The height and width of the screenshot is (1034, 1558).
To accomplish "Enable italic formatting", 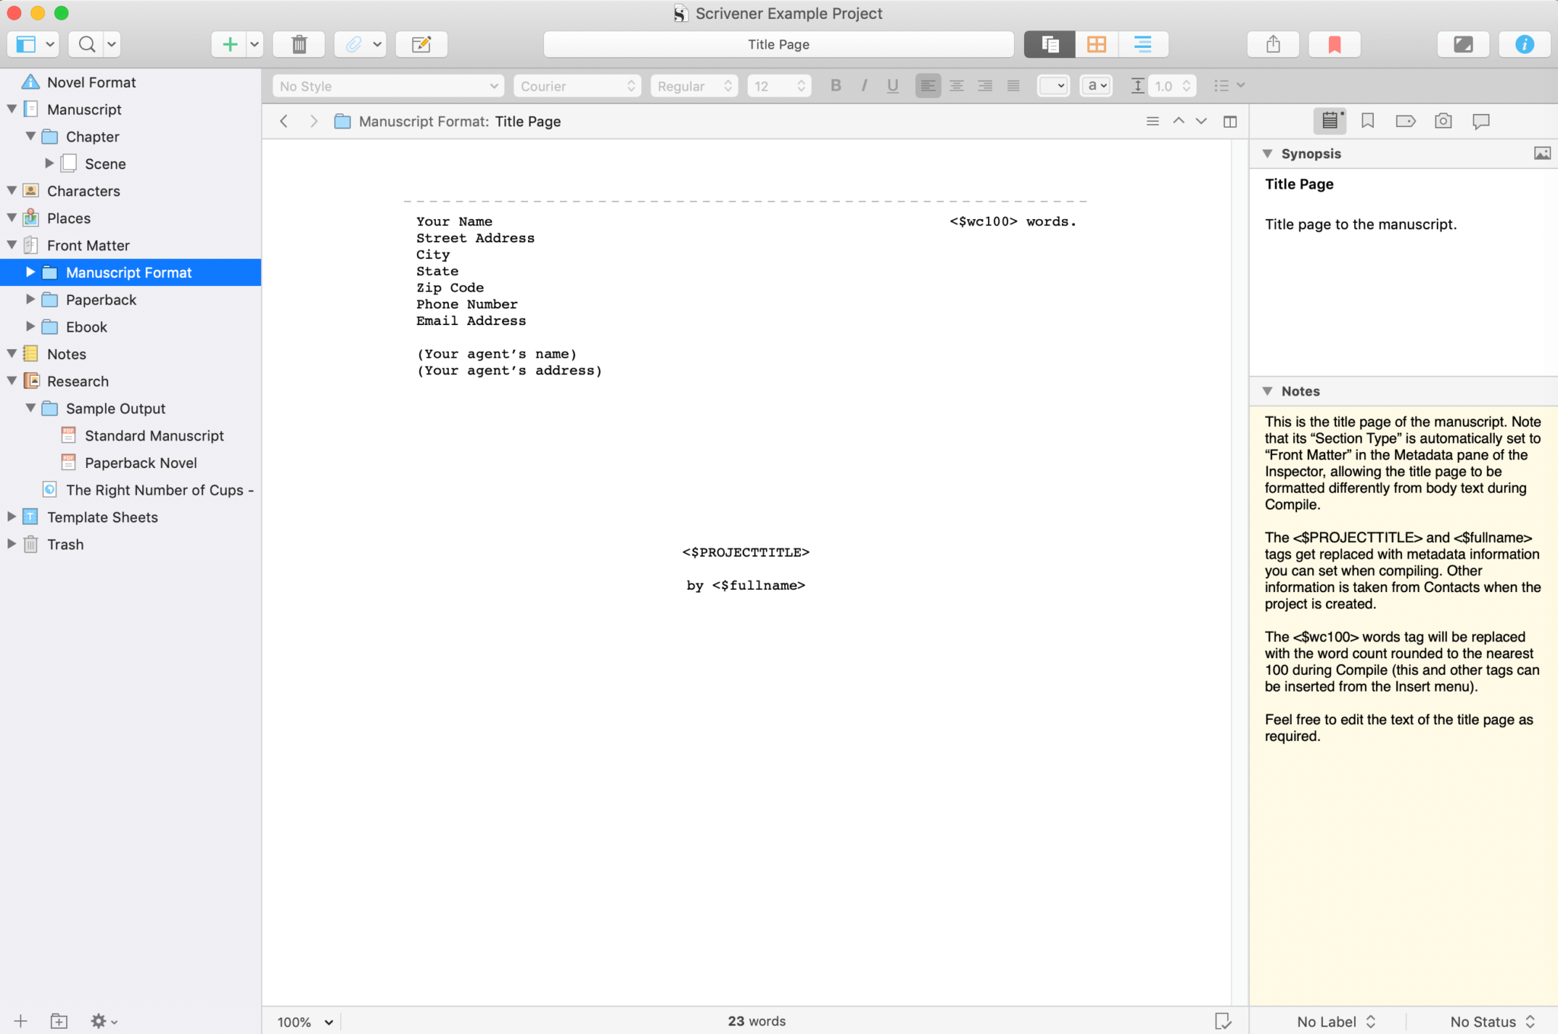I will pyautogui.click(x=863, y=85).
